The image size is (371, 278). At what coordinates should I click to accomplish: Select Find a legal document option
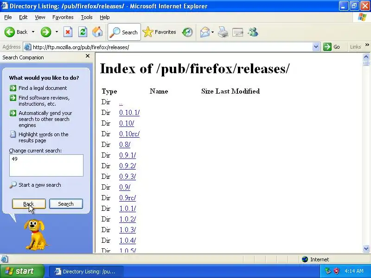(x=43, y=88)
